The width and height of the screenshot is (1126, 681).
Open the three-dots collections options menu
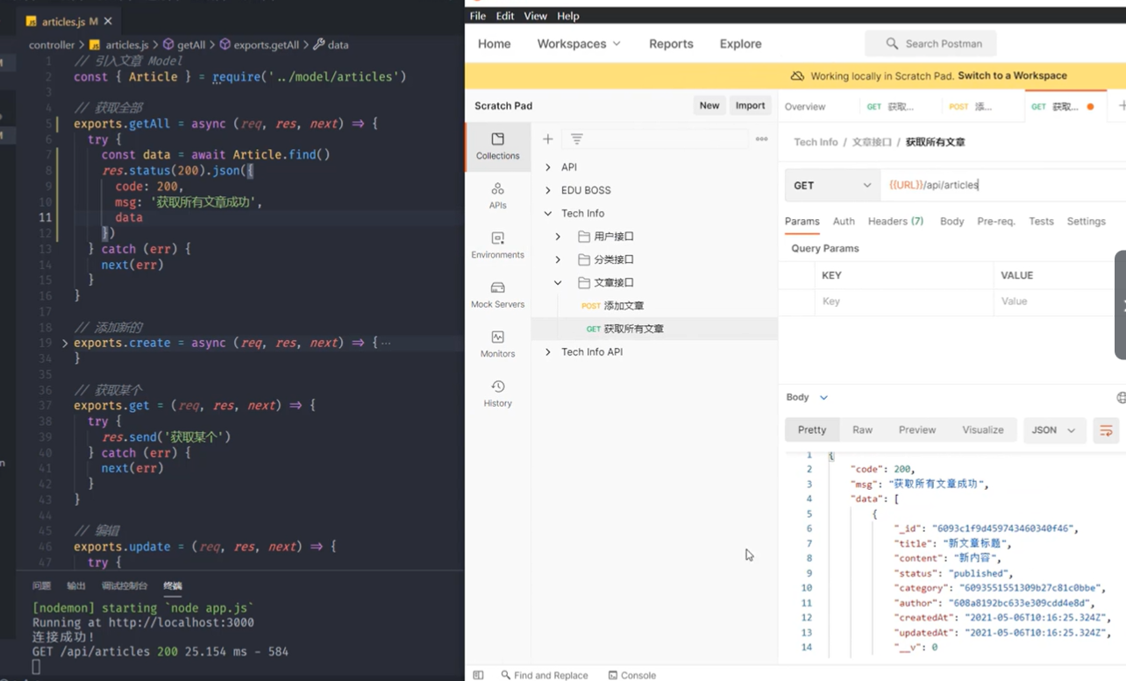pos(761,139)
